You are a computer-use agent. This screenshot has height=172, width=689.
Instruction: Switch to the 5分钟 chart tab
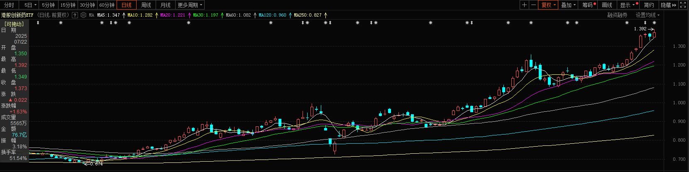48,5
